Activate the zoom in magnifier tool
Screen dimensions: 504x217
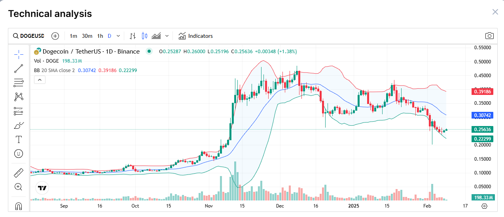(19, 187)
